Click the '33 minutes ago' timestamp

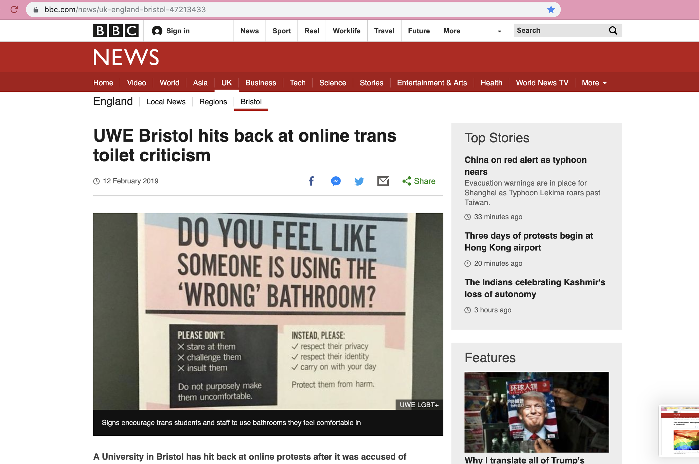tap(498, 217)
